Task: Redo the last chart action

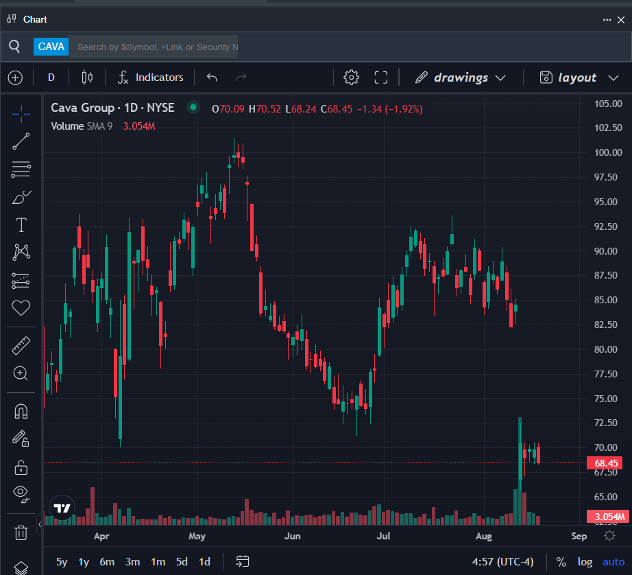Action: [241, 77]
